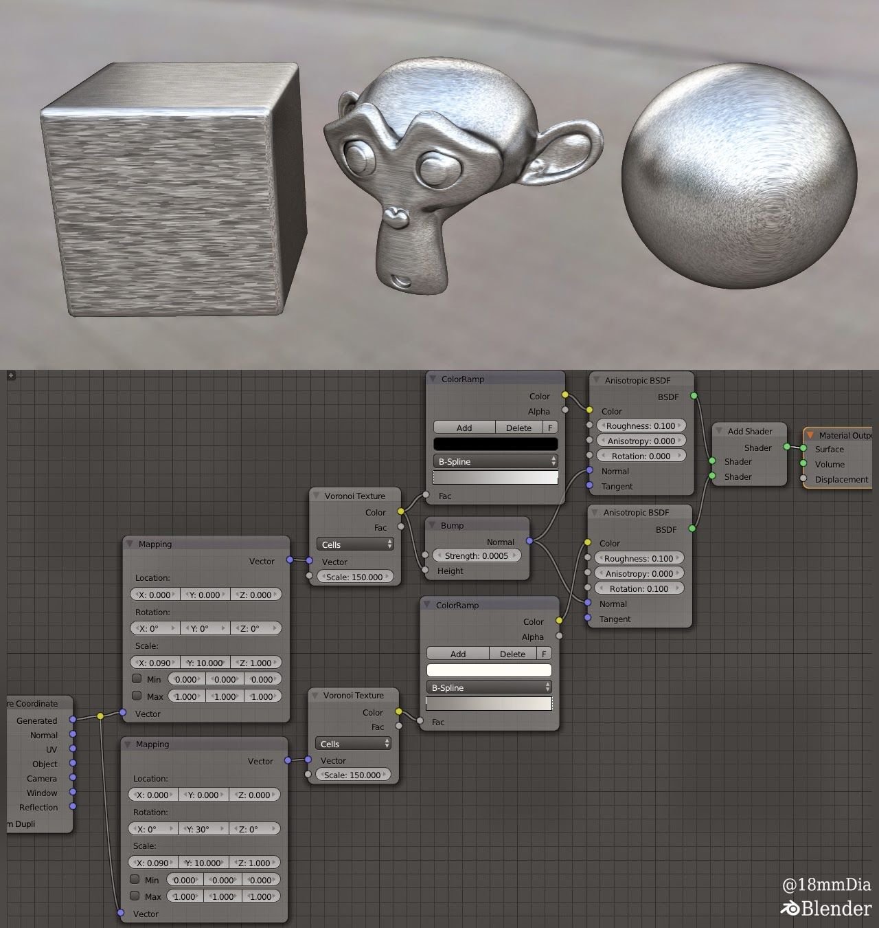Screen dimensions: 879x928
Task: Click BSDF output socket of Anisotropic node with Rotation 0.000
Action: pos(694,396)
